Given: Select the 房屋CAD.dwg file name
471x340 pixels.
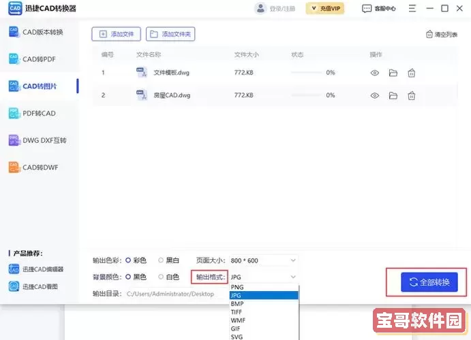Looking at the screenshot, I should [x=172, y=95].
